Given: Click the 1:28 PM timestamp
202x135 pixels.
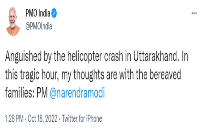Looking at the screenshot, I should coord(14,119).
